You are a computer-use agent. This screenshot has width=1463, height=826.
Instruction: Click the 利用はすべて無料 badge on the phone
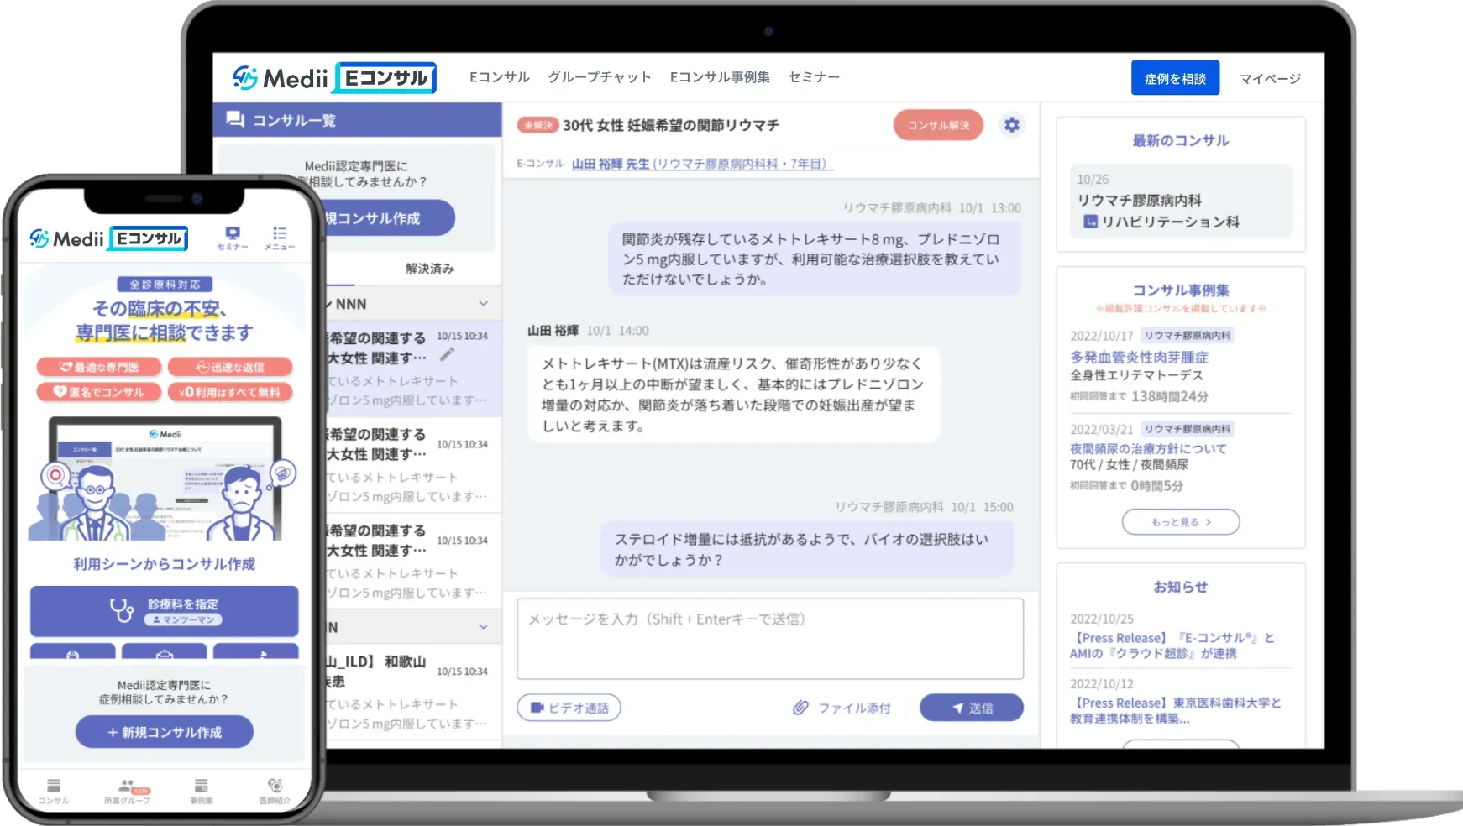tap(230, 392)
